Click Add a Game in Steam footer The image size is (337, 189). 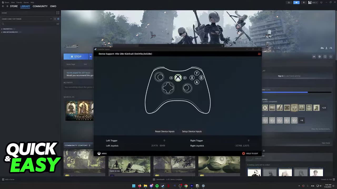coord(8,180)
